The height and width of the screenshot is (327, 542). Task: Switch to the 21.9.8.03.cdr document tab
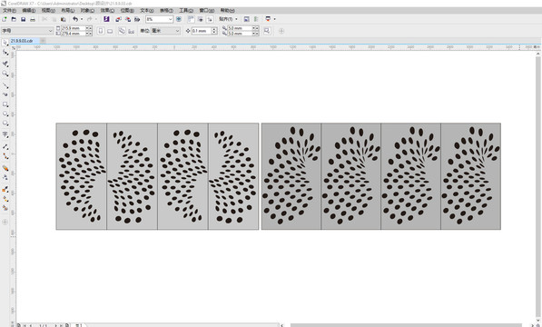[x=22, y=41]
